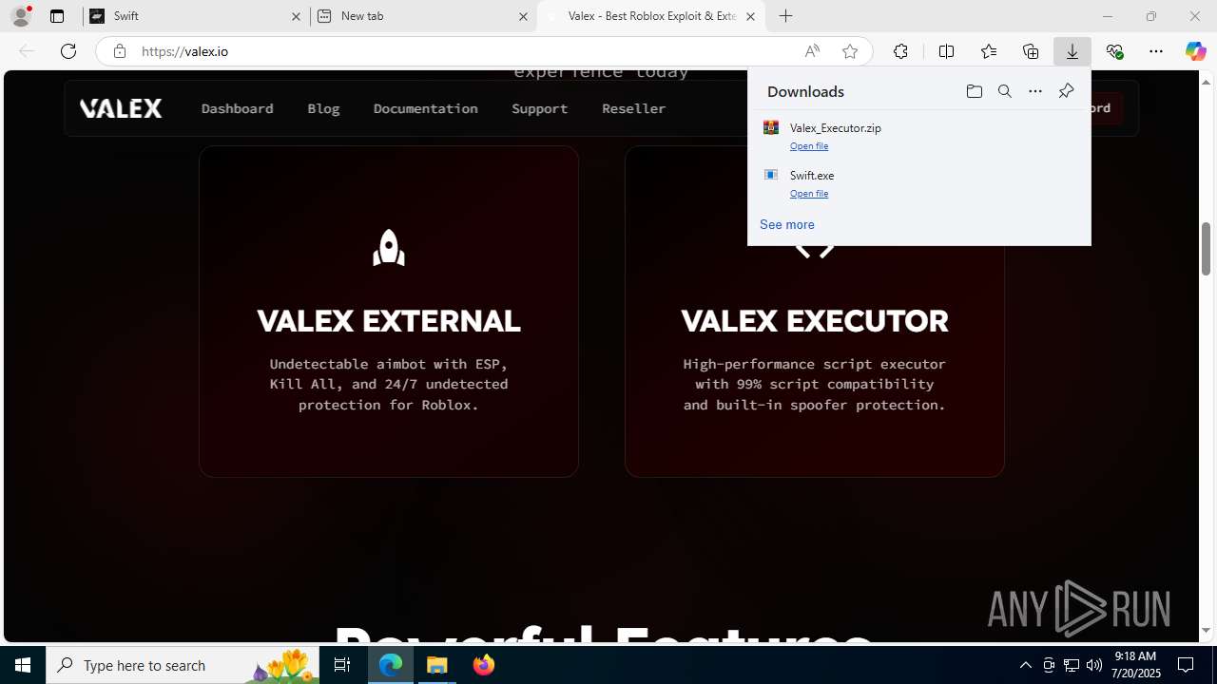1217x684 pixels.
Task: Open Settings and more menu
Action: [1156, 51]
